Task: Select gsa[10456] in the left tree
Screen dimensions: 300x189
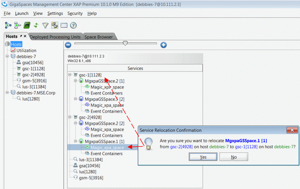Action: tap(33, 63)
